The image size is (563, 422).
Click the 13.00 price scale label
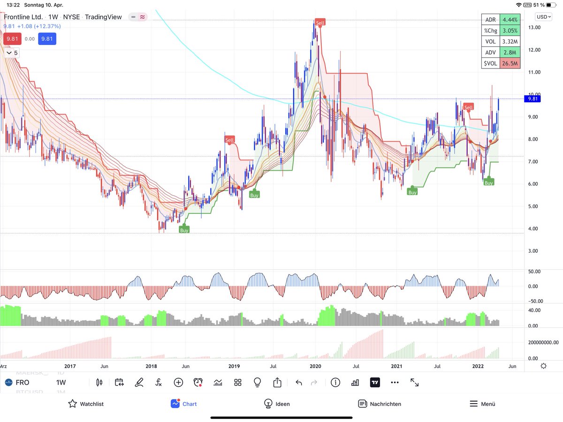point(535,27)
